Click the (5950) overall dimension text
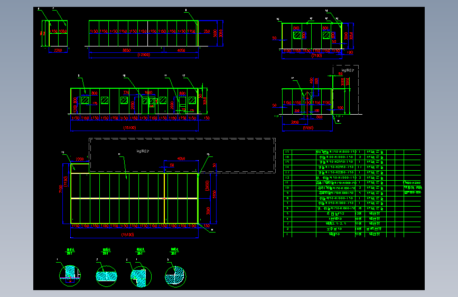458x297 pixels. (308, 128)
